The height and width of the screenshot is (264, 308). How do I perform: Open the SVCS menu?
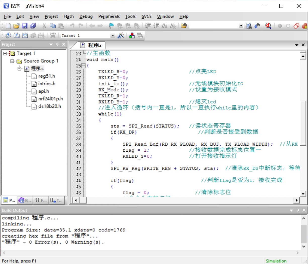[x=147, y=16]
